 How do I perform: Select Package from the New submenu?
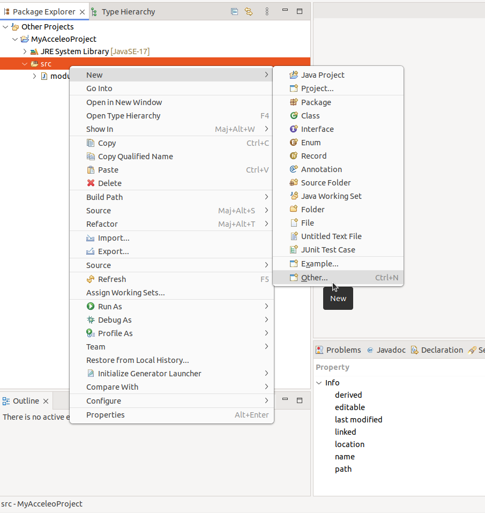(x=316, y=102)
